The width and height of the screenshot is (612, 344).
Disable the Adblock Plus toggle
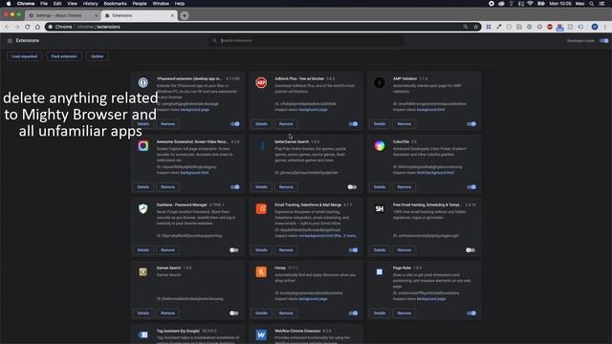pyautogui.click(x=353, y=124)
